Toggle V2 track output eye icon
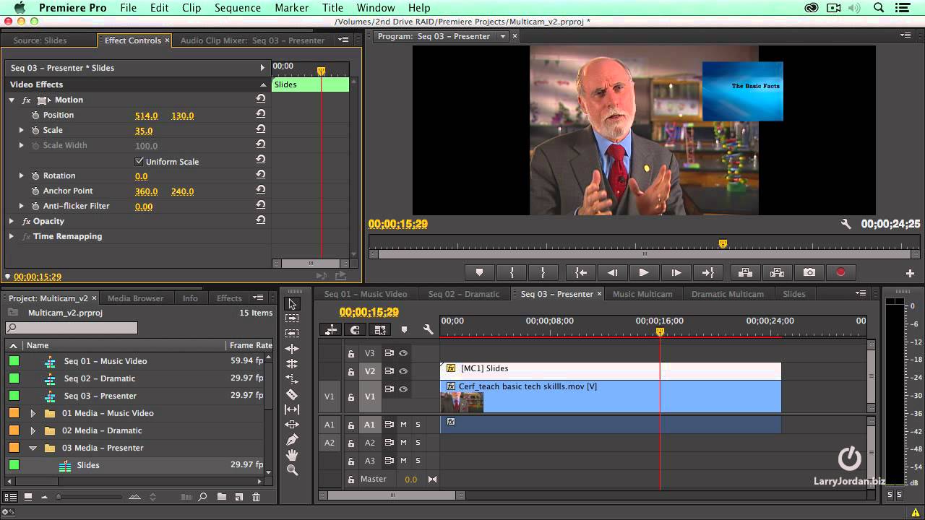The image size is (925, 520). point(403,371)
